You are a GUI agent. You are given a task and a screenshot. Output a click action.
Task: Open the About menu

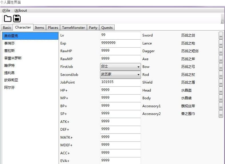[x=21, y=11]
